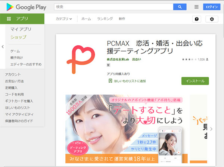Open the second partially visible screenshot

(199, 129)
